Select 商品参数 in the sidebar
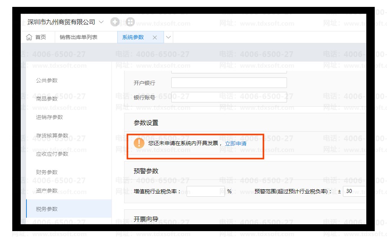 [47, 99]
